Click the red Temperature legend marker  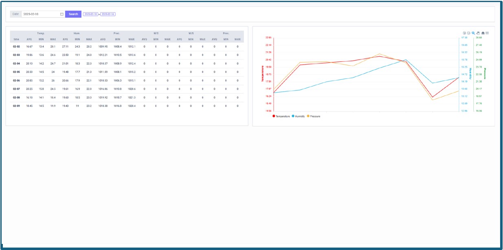[274, 116]
